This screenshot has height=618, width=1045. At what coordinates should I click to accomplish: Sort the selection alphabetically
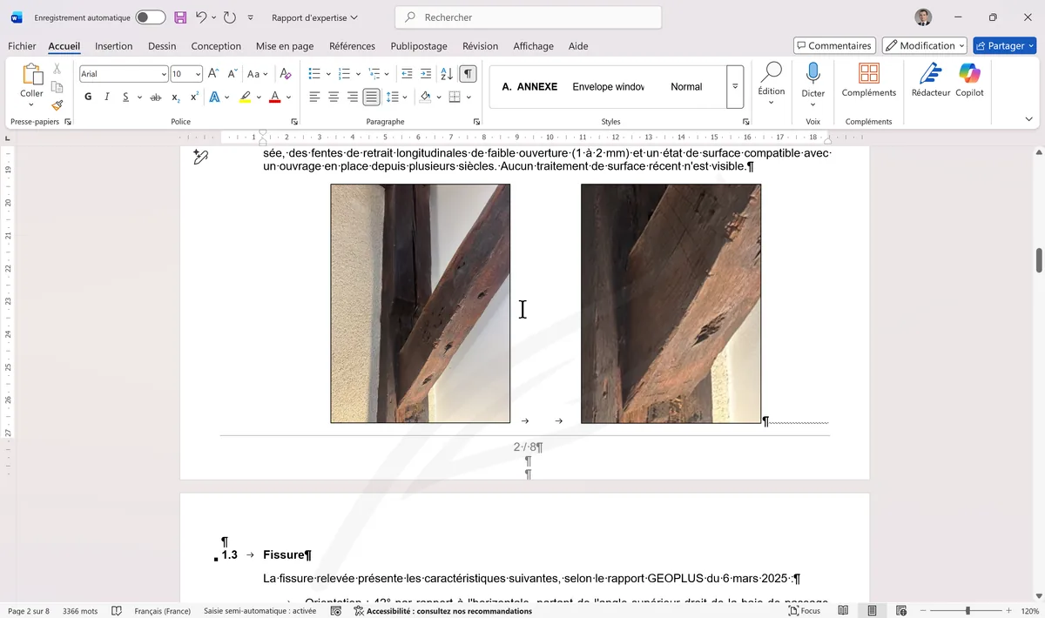[x=446, y=74]
